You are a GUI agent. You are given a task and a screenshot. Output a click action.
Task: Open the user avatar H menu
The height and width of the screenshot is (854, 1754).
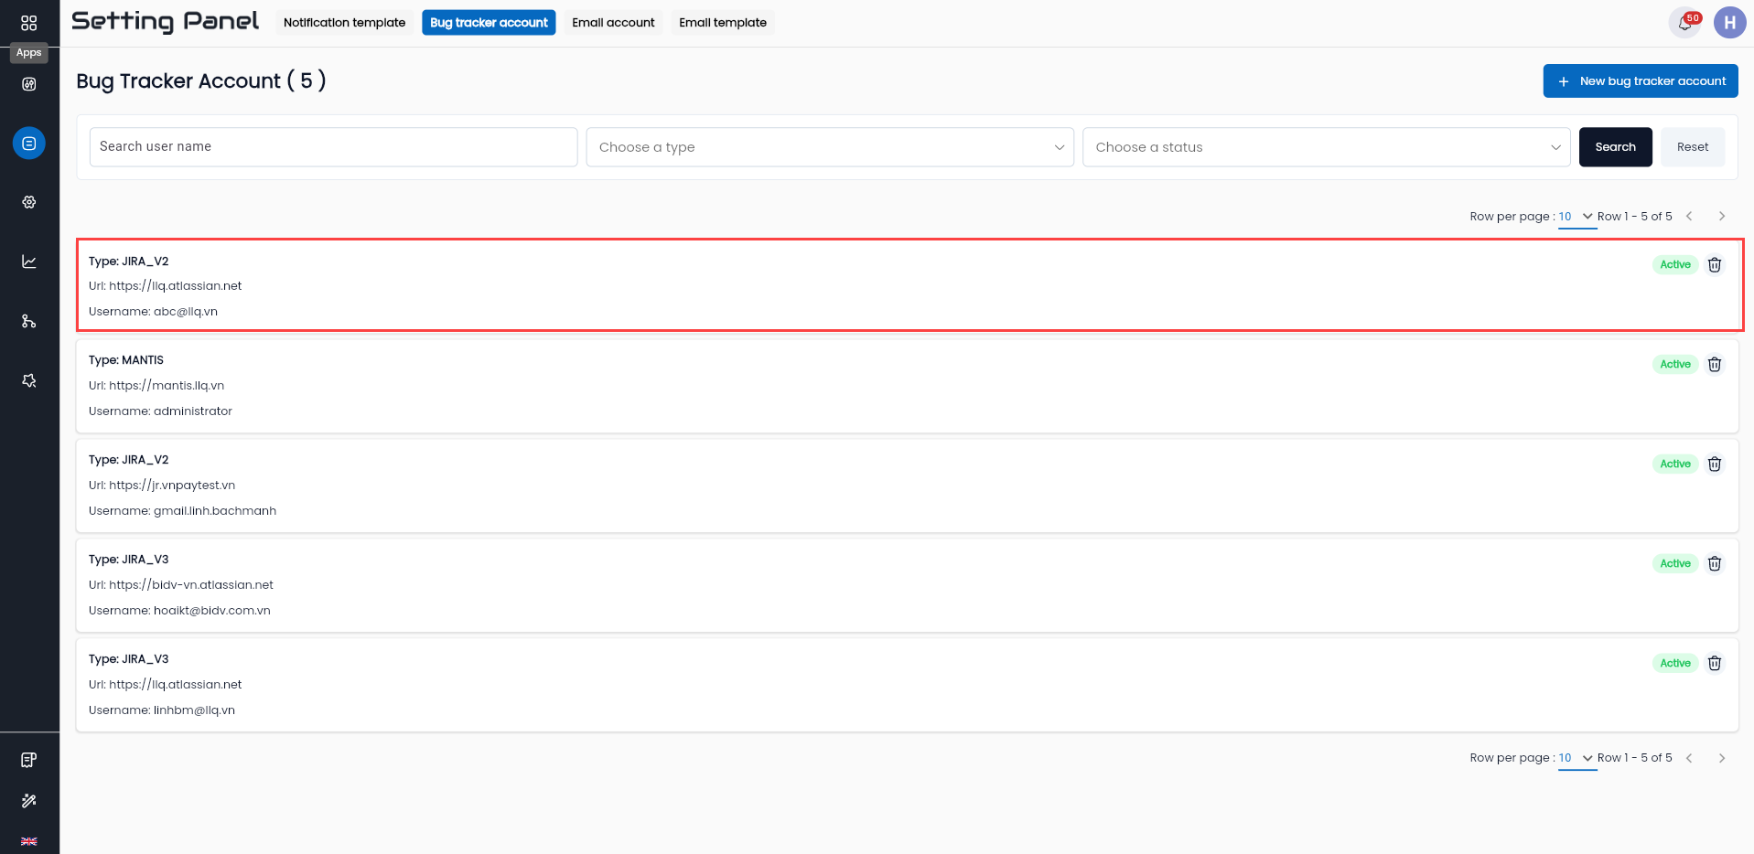tap(1729, 23)
